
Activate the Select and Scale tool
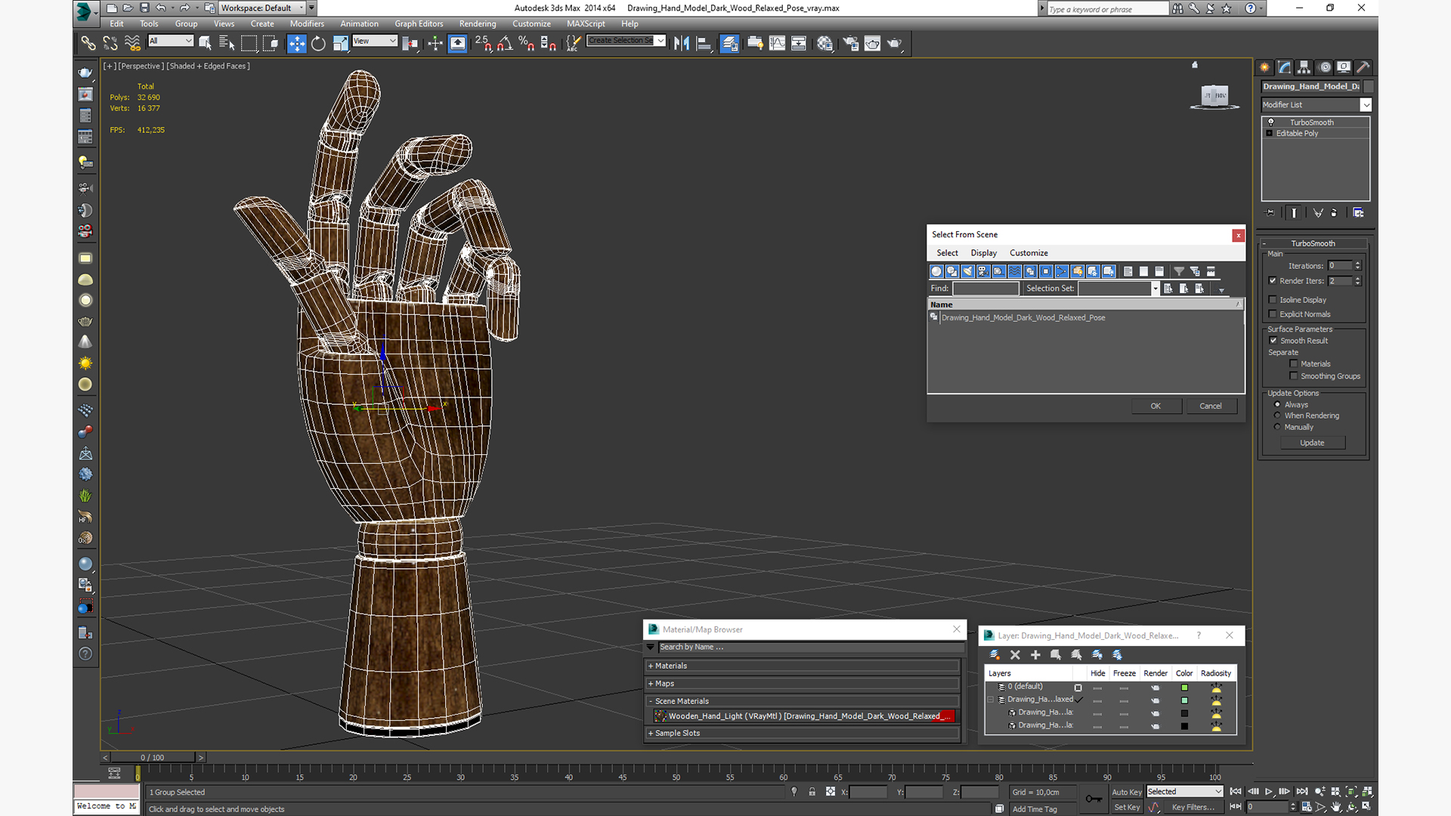pos(340,43)
